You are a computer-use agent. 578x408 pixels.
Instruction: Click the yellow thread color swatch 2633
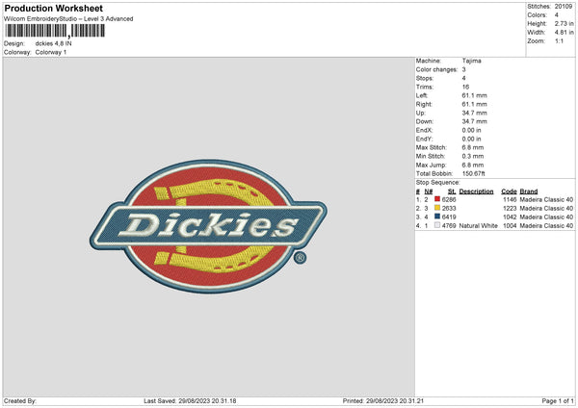click(437, 208)
